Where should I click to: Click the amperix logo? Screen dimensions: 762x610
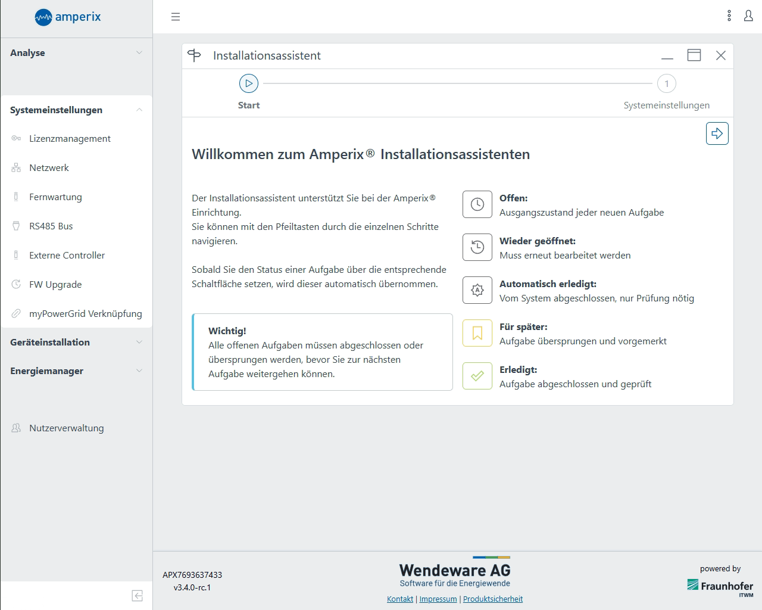pos(67,17)
